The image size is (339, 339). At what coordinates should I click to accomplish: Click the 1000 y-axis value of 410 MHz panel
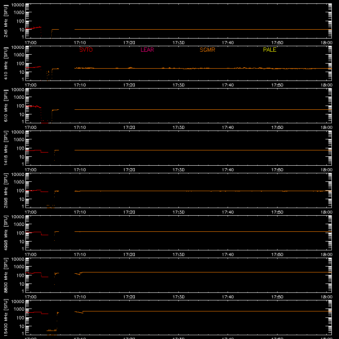[19, 55]
